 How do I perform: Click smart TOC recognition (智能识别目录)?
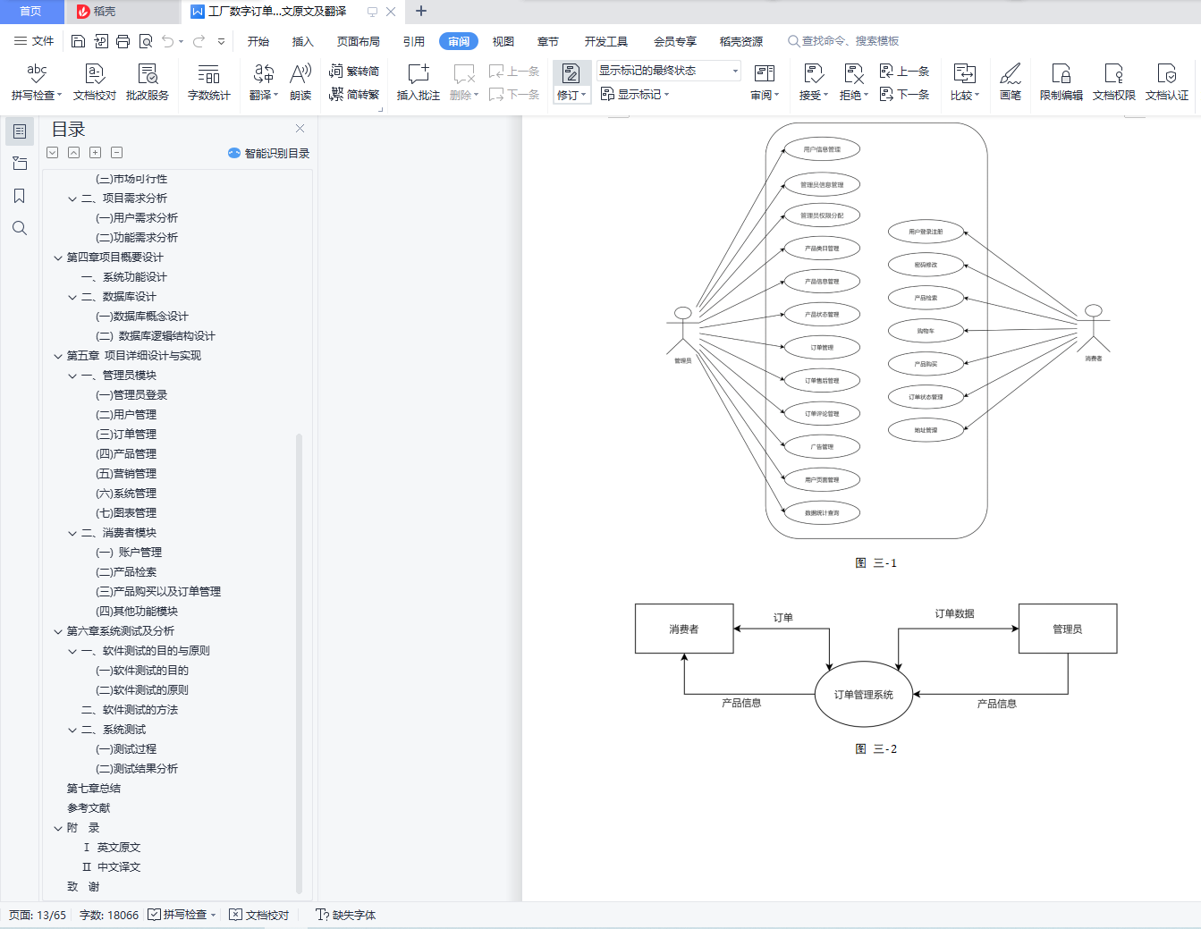point(269,153)
